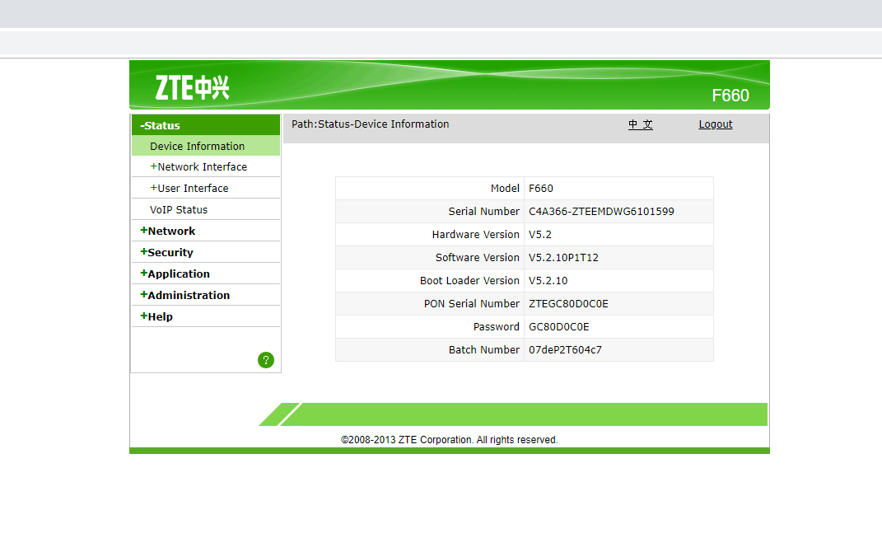882x552 pixels.
Task: Click the software version V5.2.10P1T12
Action: 563,258
